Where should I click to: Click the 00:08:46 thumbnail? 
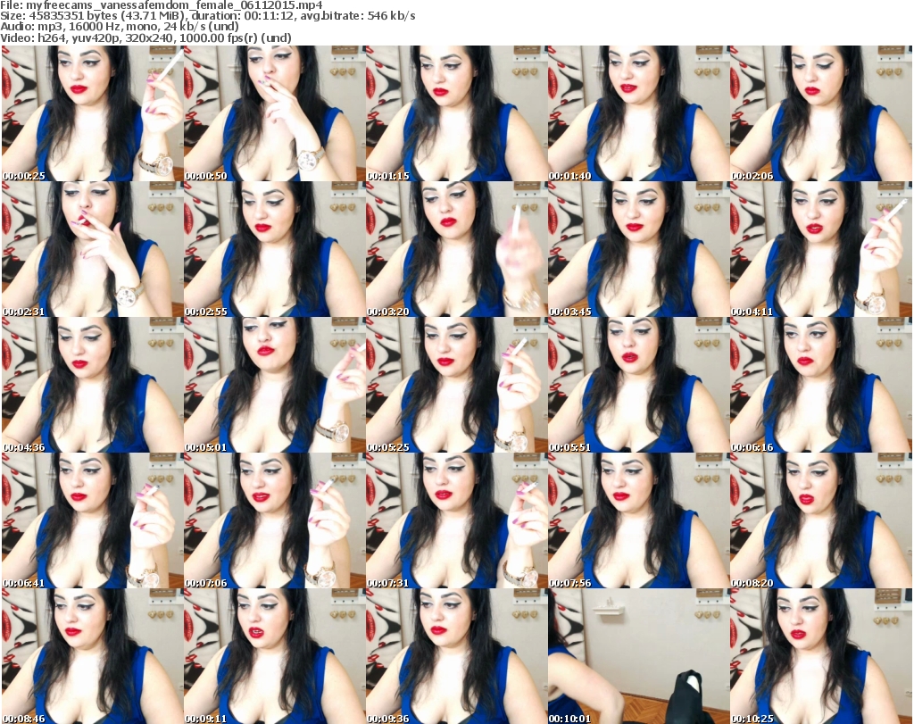pos(92,656)
